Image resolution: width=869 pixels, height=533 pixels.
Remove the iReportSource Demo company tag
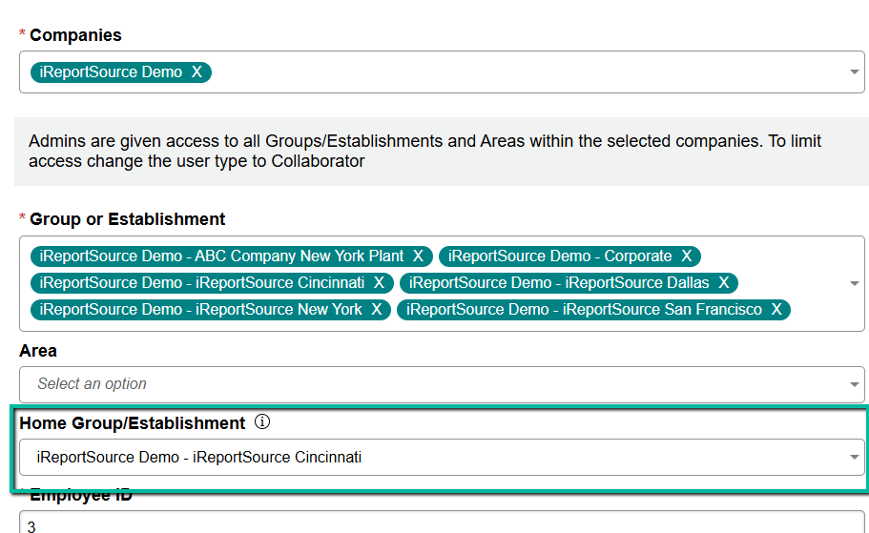click(x=197, y=72)
